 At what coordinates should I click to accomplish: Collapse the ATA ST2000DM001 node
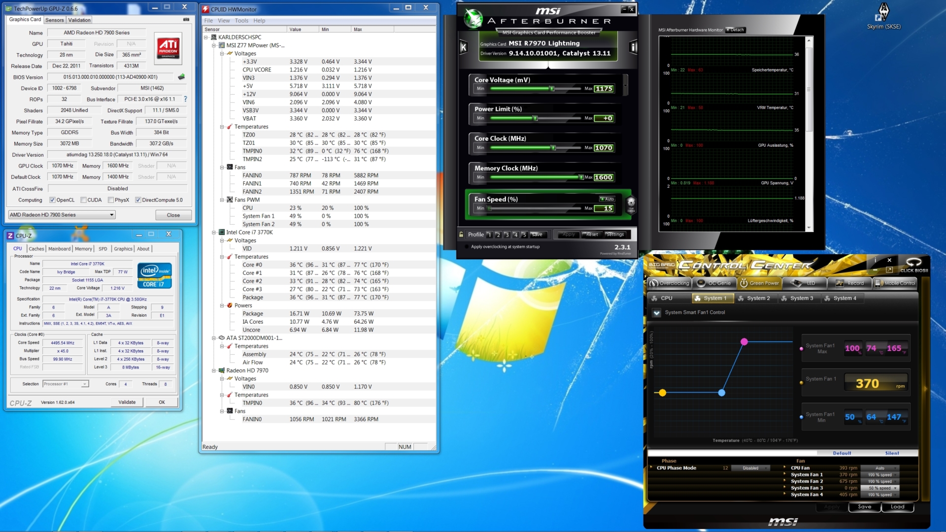(214, 338)
